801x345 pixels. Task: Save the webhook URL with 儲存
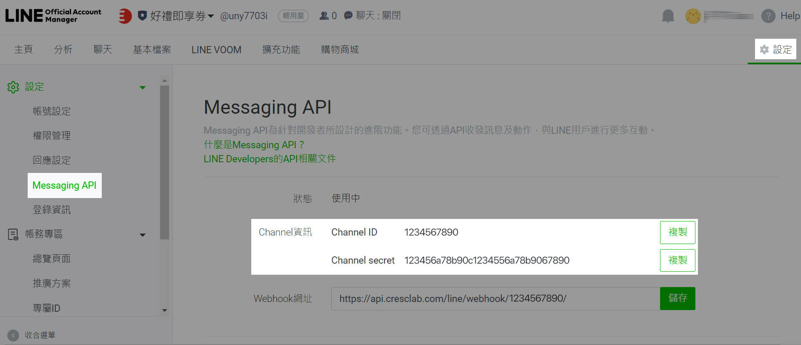(678, 299)
